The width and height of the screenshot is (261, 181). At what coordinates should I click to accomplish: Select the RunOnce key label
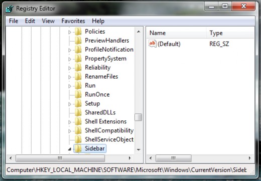[x=97, y=94]
